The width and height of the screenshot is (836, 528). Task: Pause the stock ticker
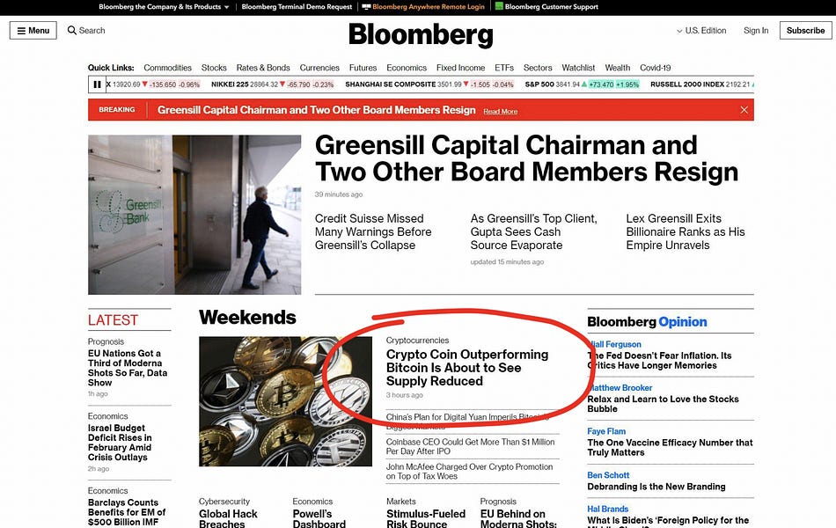pos(97,84)
